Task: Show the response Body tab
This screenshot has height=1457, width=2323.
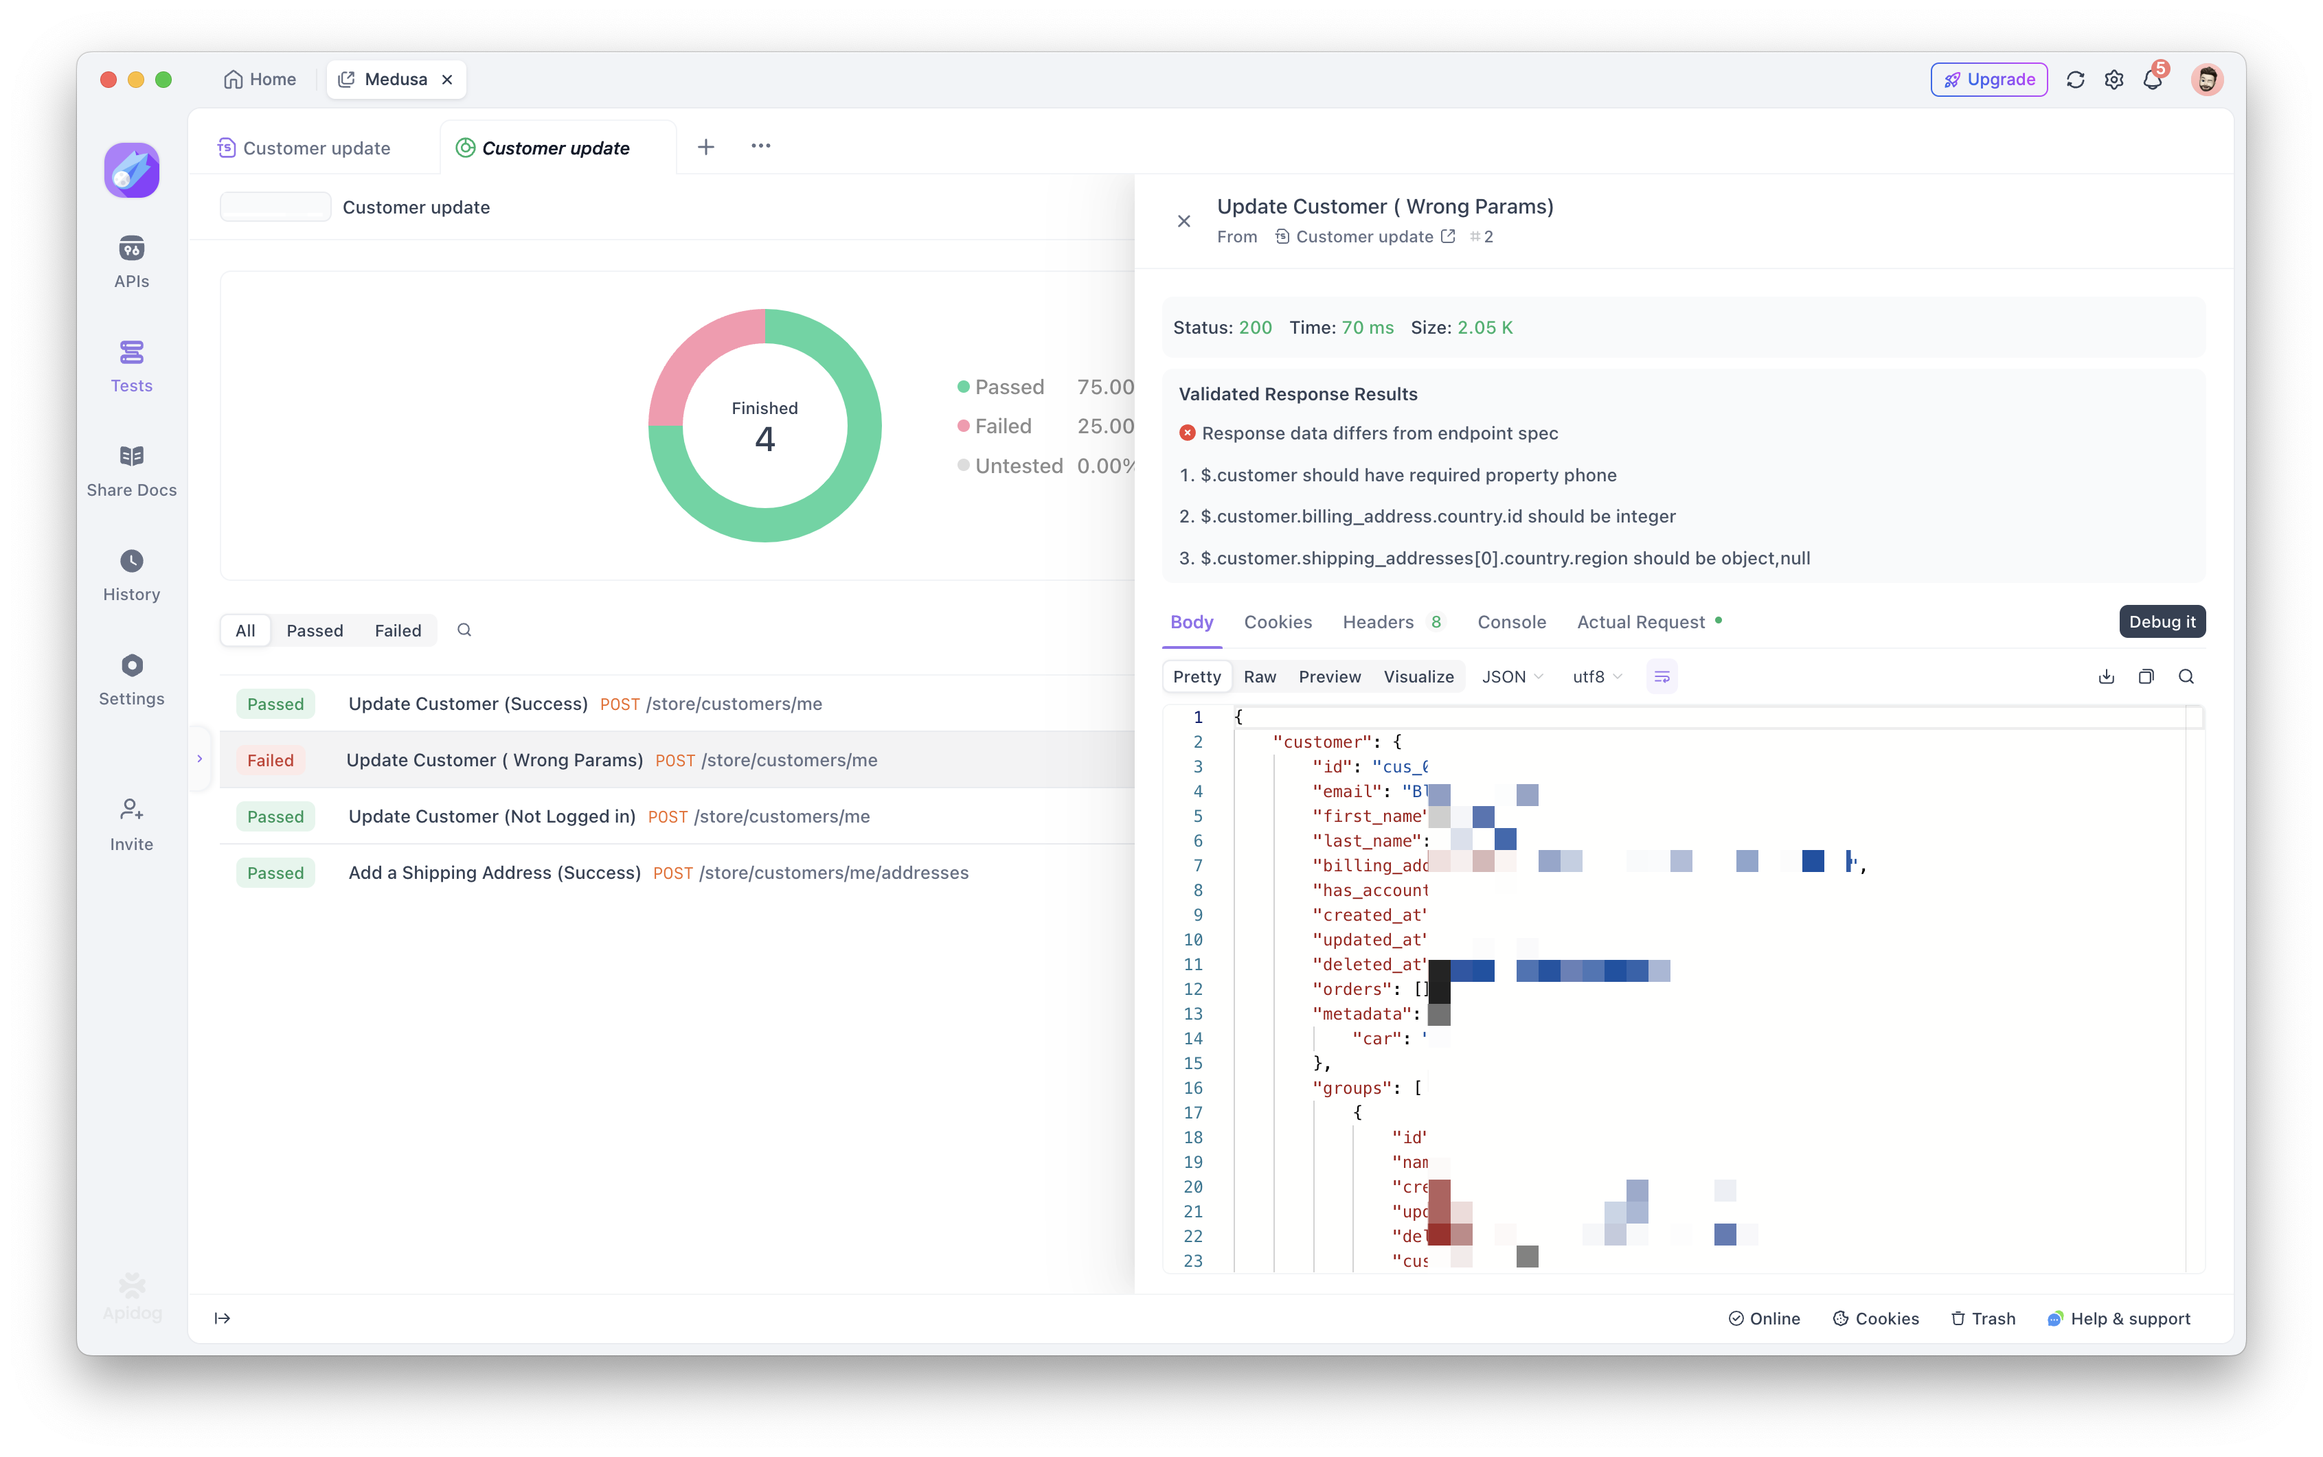Action: [x=1192, y=623]
